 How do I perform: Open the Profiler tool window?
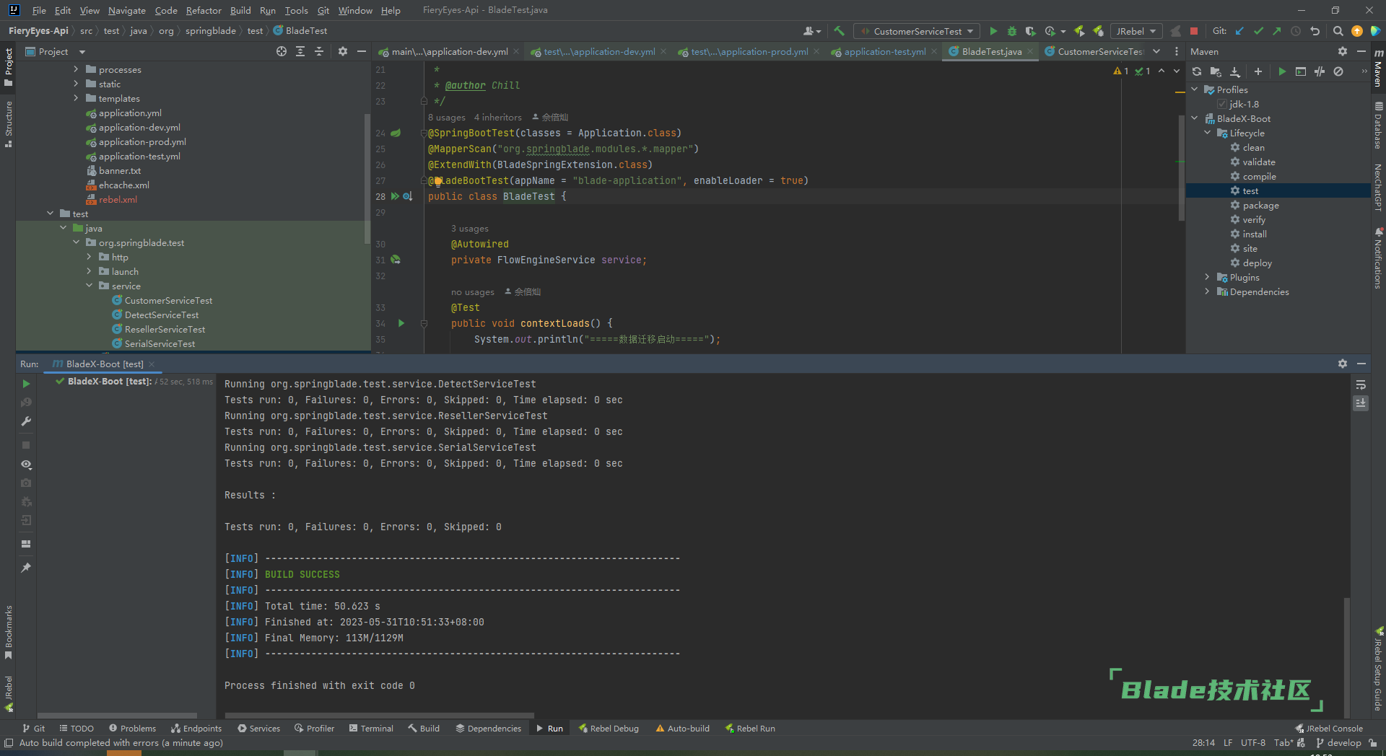(314, 729)
